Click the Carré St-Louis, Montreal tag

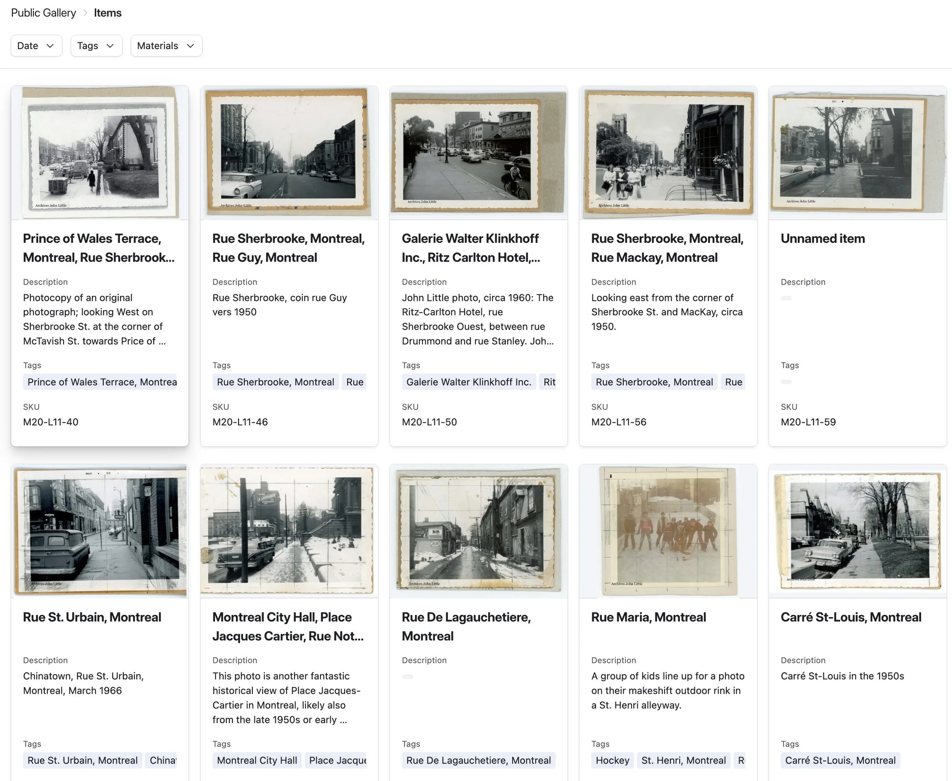(x=840, y=760)
